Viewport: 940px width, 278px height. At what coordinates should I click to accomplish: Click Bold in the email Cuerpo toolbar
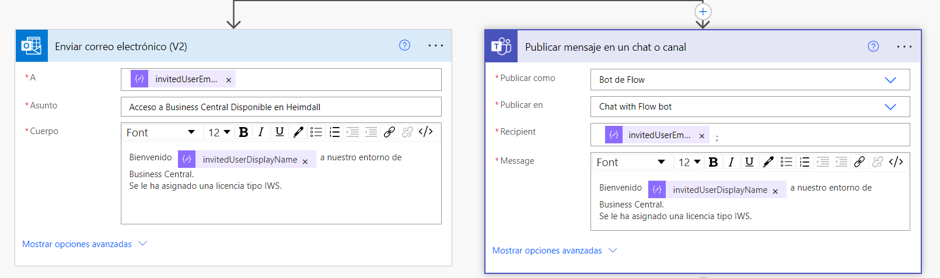pos(244,132)
